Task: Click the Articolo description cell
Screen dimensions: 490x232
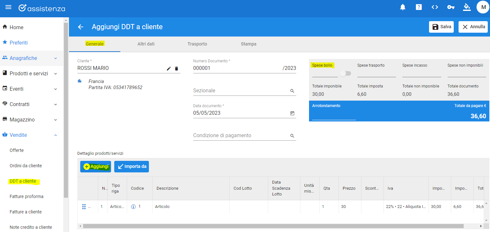Action: click(x=191, y=207)
